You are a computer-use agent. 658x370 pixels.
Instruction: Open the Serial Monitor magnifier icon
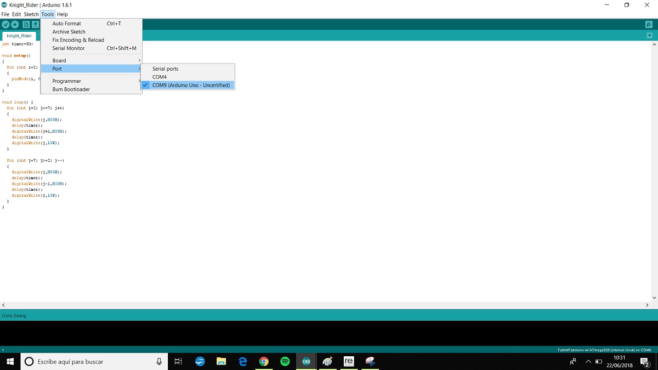coord(649,25)
